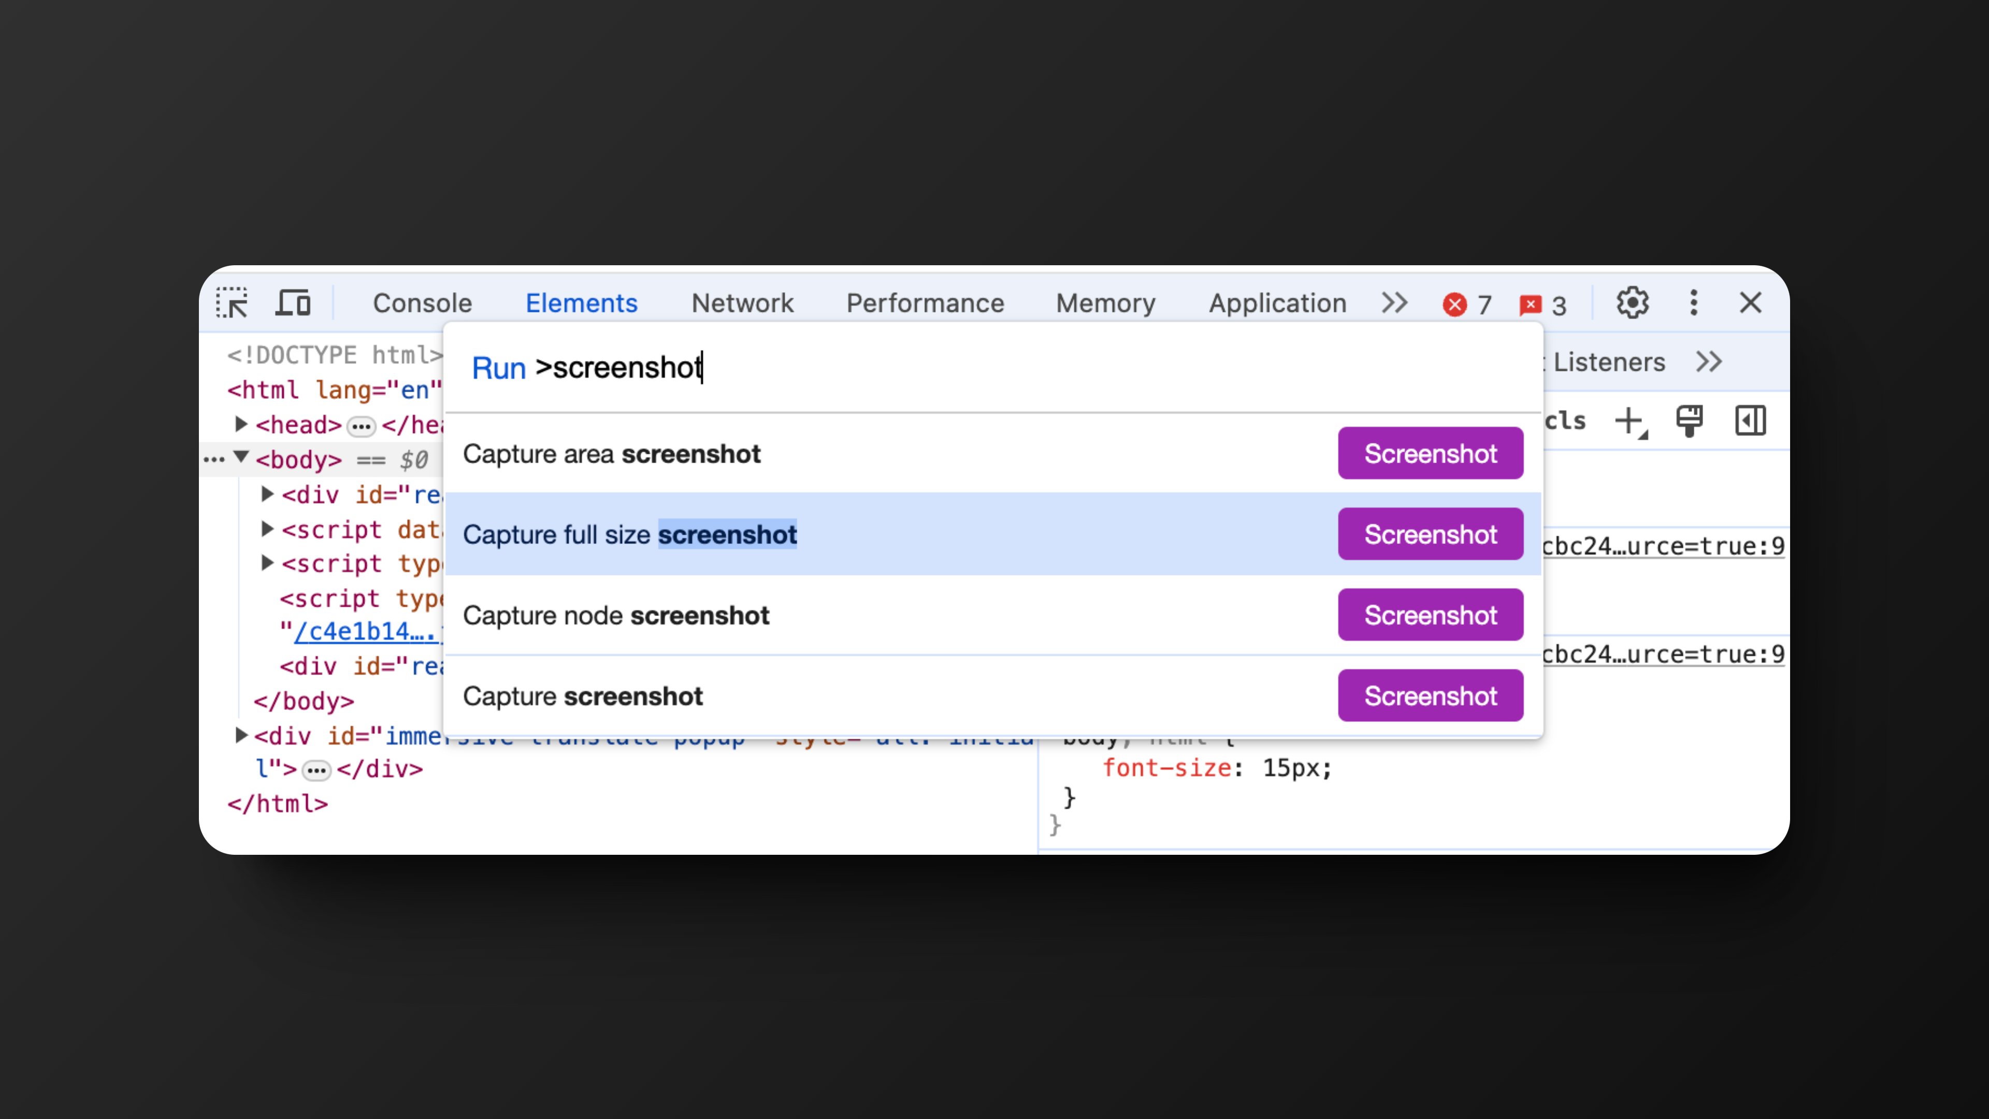The height and width of the screenshot is (1119, 1989).
Task: Collapse the body element node
Action: pyautogui.click(x=241, y=458)
